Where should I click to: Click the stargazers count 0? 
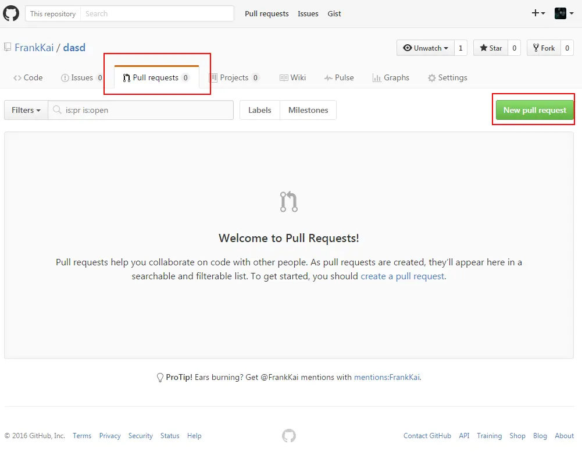[x=514, y=48]
